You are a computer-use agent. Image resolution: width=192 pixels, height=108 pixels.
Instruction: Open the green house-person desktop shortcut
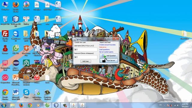pos(26,64)
